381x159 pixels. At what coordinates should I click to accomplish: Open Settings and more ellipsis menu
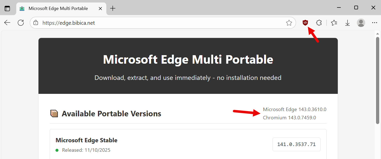pyautogui.click(x=374, y=23)
